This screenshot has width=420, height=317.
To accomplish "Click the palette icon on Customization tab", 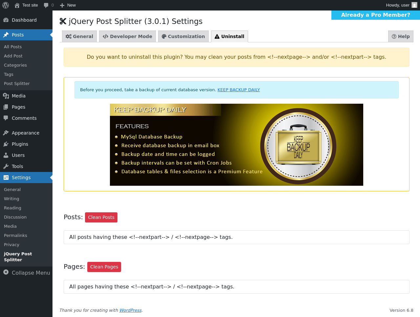I will pyautogui.click(x=164, y=36).
